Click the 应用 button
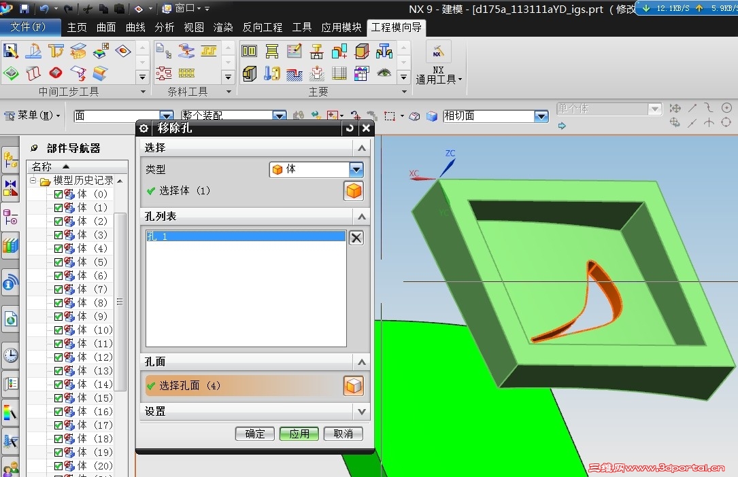 [x=299, y=434]
